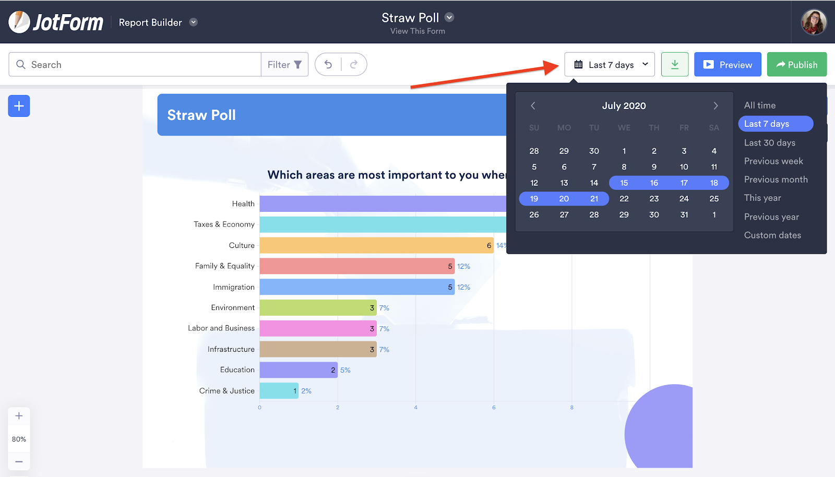Screen dimensions: 835x477
Task: Go to the next month in calendar
Action: coord(715,105)
